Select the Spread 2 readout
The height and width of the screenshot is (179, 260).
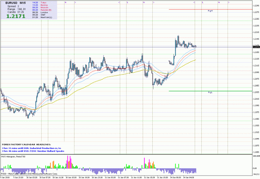tap(13, 6)
